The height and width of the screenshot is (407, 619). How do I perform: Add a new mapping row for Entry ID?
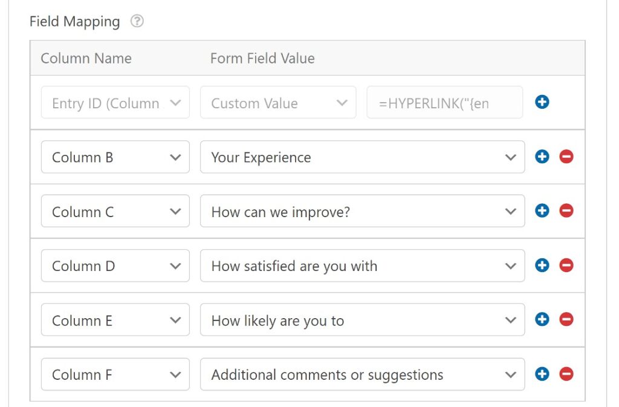click(542, 102)
